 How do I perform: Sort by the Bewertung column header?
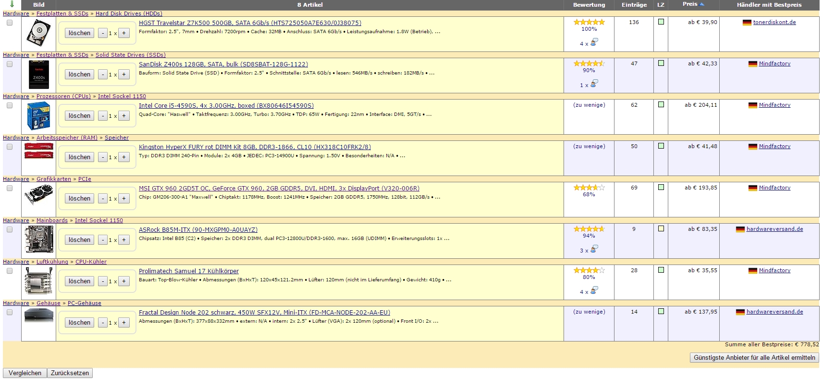(x=589, y=5)
